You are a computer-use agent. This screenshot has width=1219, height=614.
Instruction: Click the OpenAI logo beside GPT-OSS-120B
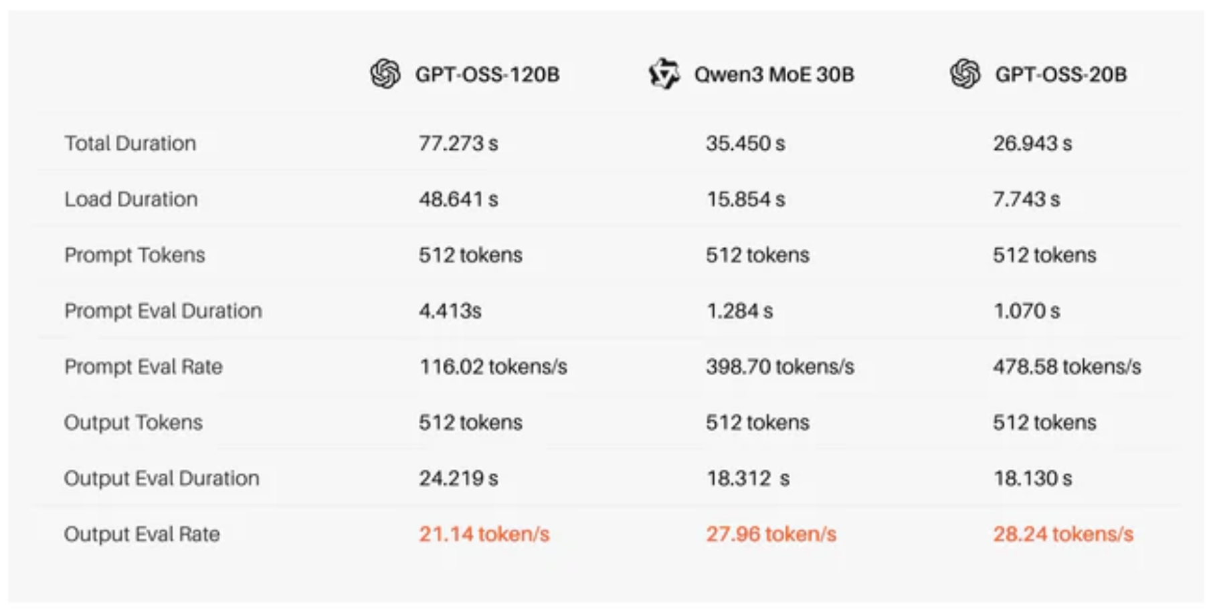click(385, 74)
